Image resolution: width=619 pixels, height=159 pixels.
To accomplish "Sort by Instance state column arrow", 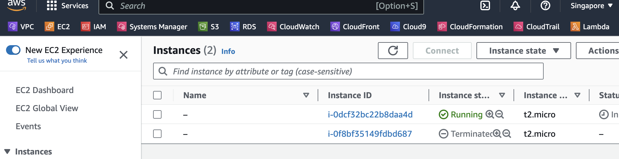I will click(502, 95).
